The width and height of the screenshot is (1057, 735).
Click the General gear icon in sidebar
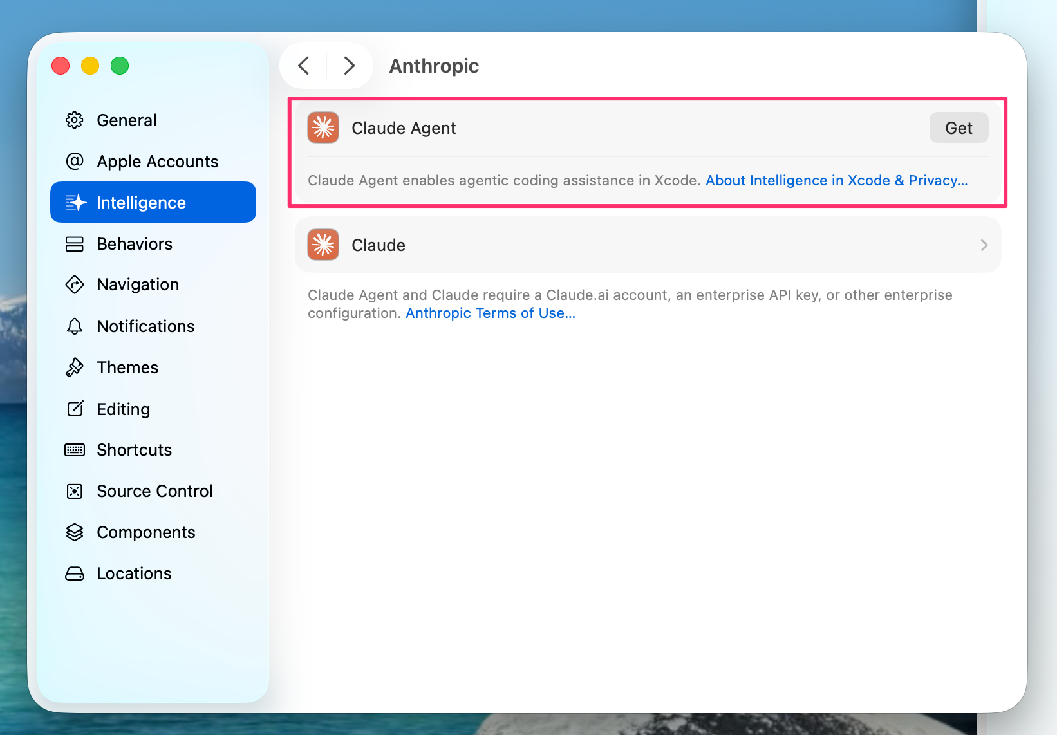75,120
